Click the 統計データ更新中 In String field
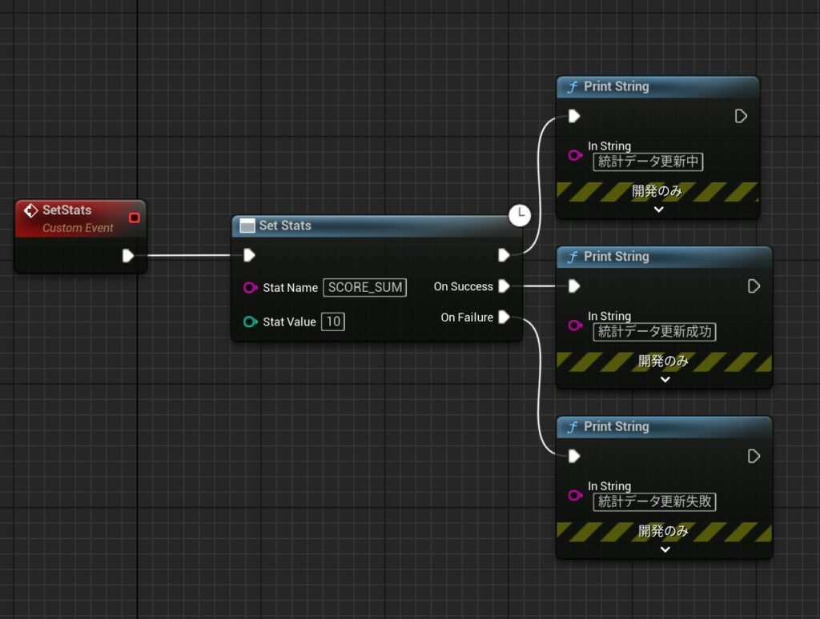This screenshot has height=619, width=820. click(648, 162)
